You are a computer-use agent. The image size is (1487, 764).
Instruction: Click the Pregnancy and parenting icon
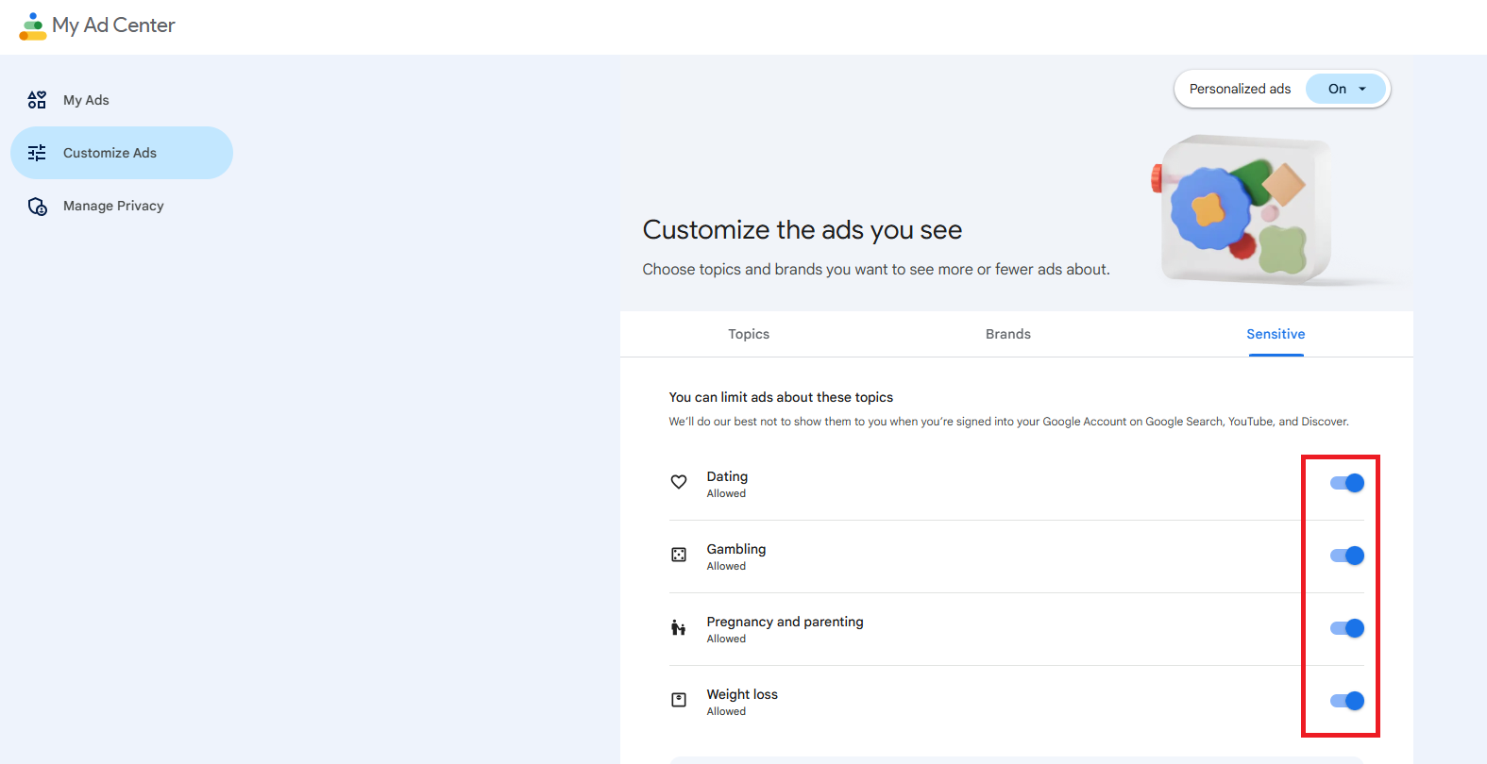tap(678, 627)
